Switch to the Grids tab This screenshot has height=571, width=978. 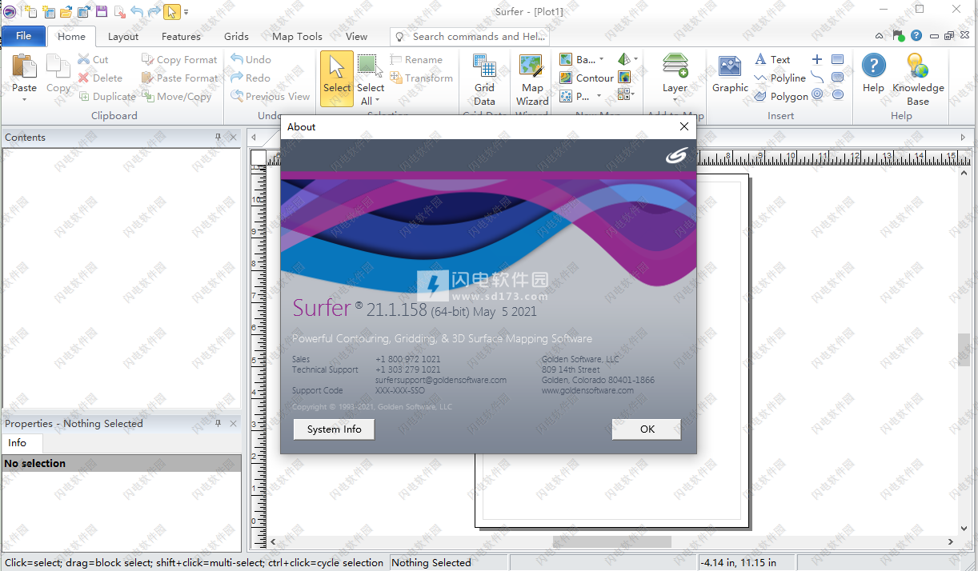click(x=236, y=36)
